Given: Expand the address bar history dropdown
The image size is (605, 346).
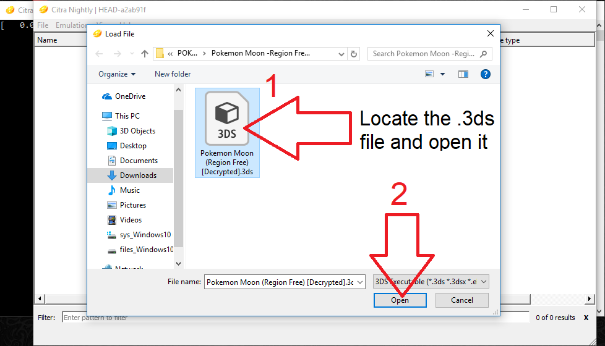Looking at the screenshot, I should [x=341, y=54].
